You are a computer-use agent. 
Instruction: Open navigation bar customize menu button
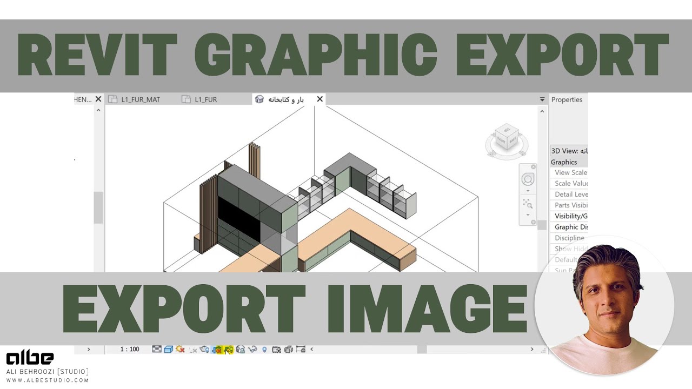(533, 222)
